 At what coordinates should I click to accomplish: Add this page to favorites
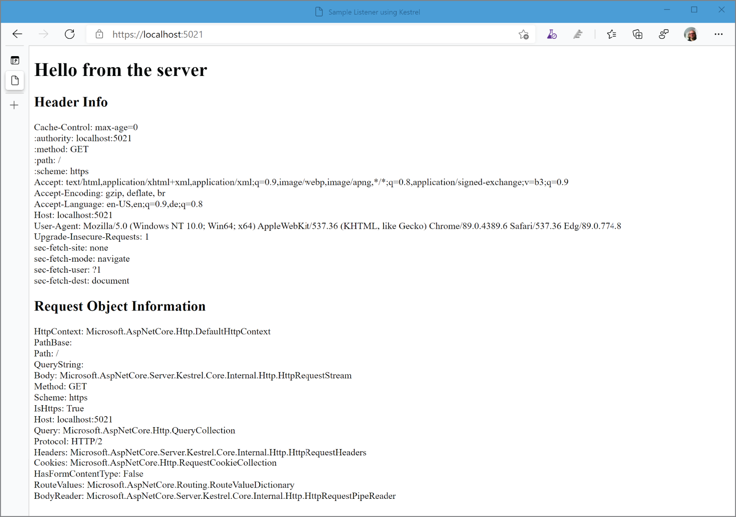[524, 35]
